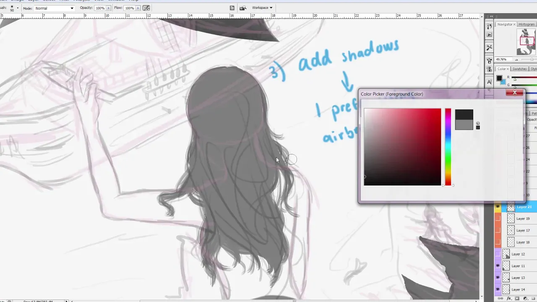
Task: Open the Workspace menu
Action: pos(262,8)
